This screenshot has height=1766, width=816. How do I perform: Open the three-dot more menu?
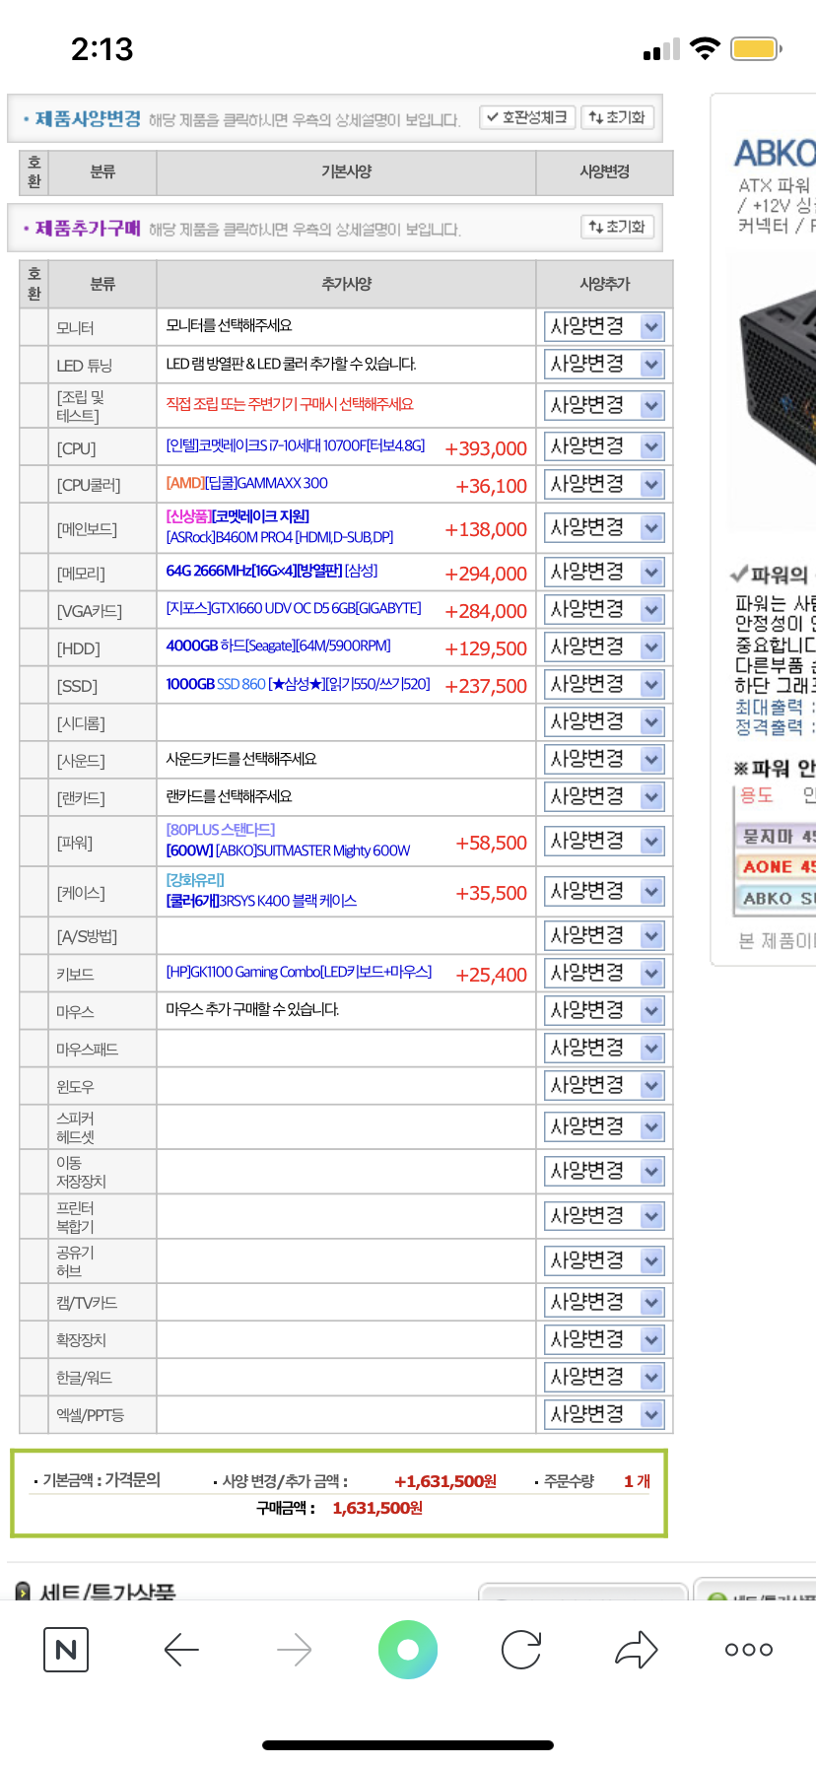coord(749,1650)
